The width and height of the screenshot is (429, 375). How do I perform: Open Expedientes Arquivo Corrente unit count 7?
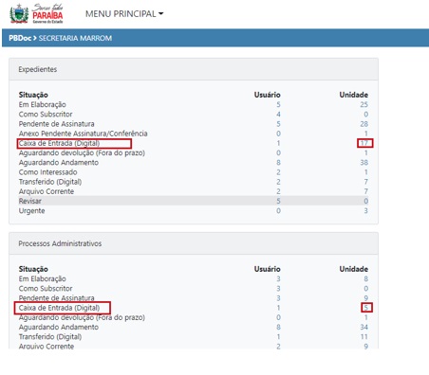(366, 191)
